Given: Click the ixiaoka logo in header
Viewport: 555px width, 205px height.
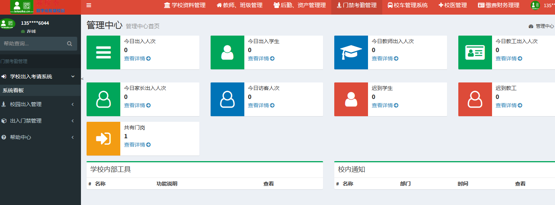Looking at the screenshot, I should [x=22, y=6].
